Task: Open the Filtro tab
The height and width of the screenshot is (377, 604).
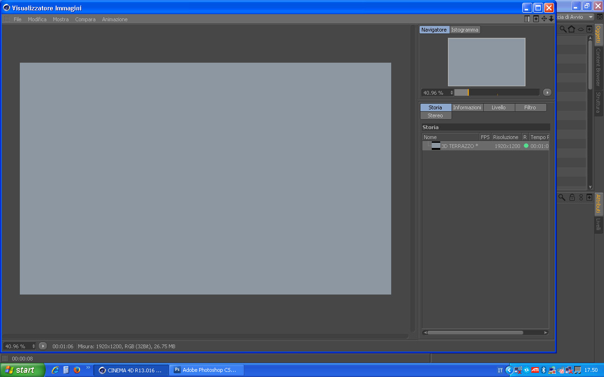Action: pos(530,107)
